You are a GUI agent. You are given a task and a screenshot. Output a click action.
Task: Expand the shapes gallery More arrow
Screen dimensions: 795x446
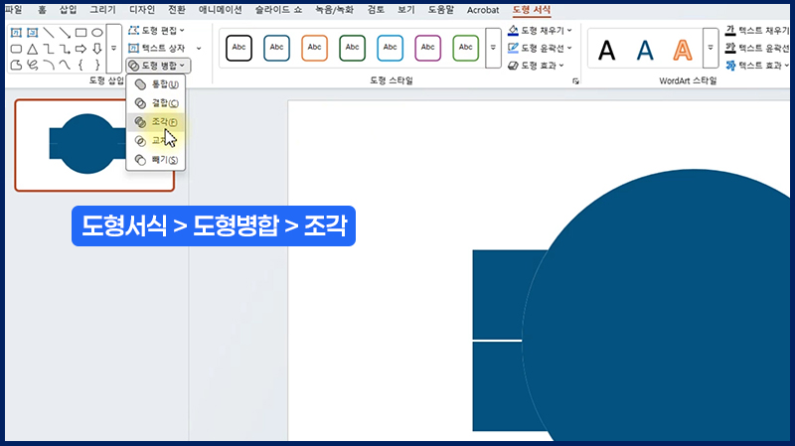coord(114,48)
